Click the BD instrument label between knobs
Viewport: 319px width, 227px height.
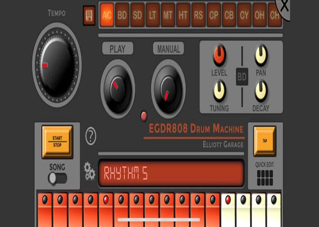pyautogui.click(x=242, y=77)
